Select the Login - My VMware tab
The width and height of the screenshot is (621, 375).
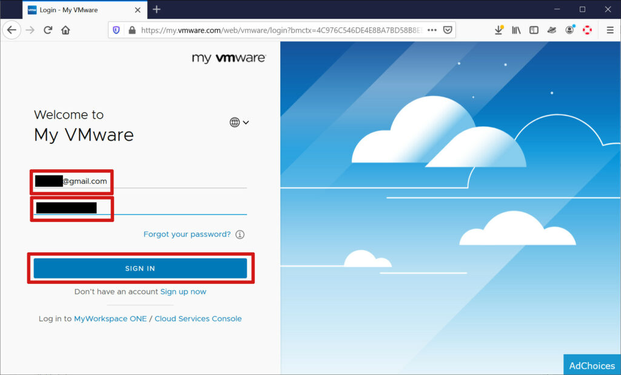click(x=85, y=10)
